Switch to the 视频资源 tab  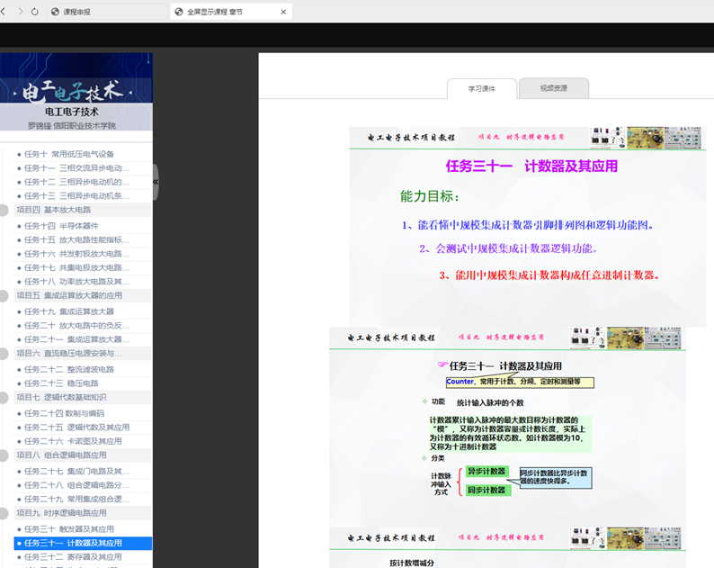click(x=553, y=88)
